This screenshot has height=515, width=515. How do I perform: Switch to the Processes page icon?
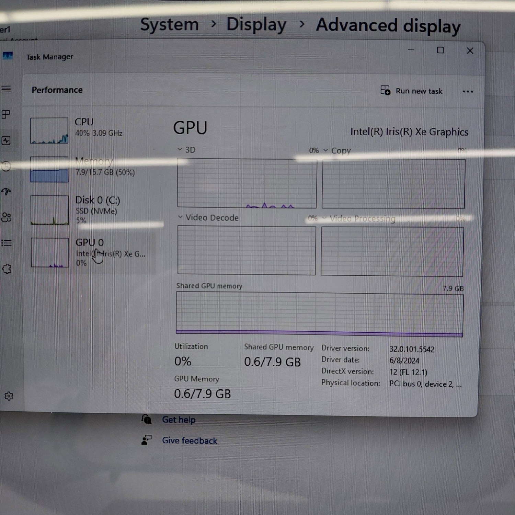pos(6,115)
